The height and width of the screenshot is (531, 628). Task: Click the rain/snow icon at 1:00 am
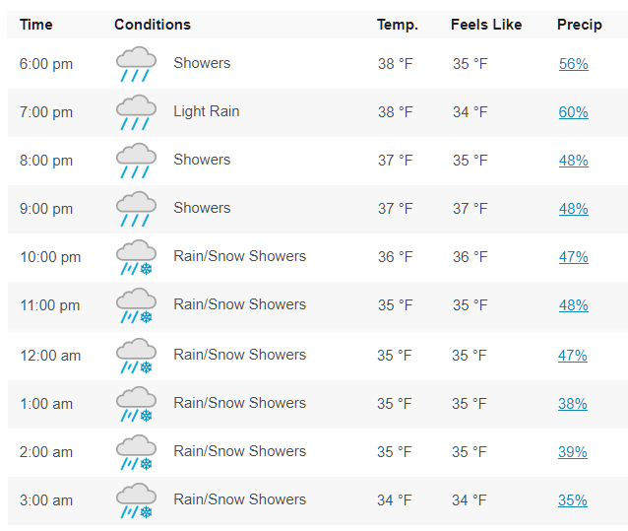pos(136,404)
